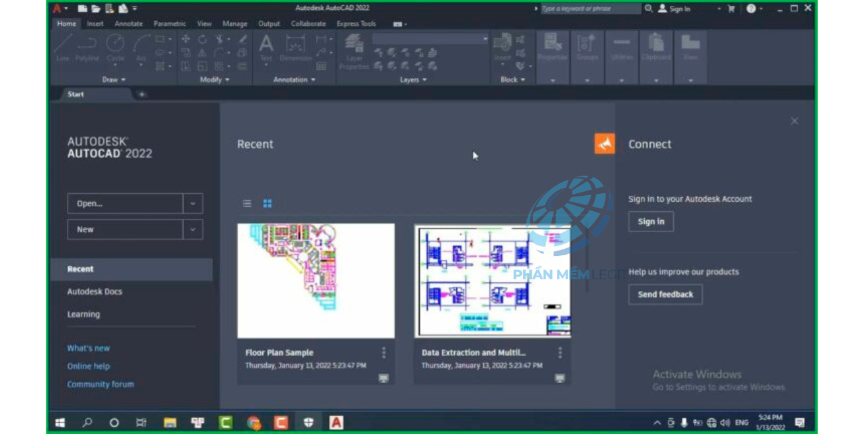The width and height of the screenshot is (864, 434).
Task: Select the Move tool in Modify panel
Action: [x=186, y=39]
